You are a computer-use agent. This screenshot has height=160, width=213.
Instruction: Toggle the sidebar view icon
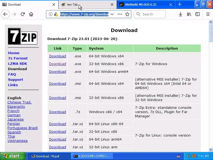point(197,14)
